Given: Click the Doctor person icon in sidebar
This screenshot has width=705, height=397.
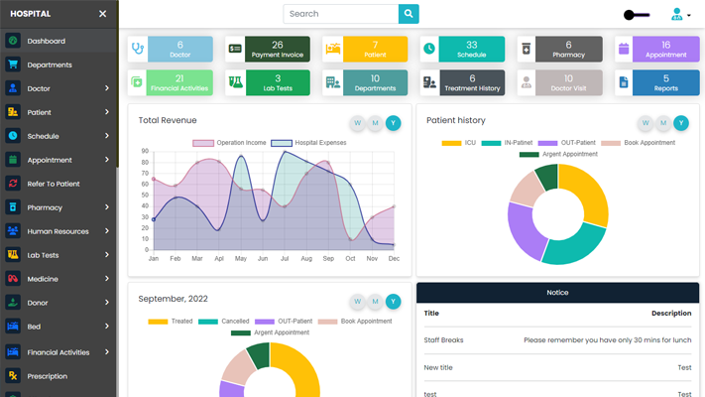Looking at the screenshot, I should point(13,88).
